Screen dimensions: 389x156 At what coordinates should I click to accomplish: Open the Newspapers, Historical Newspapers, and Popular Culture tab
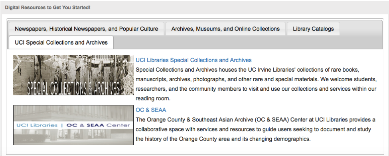[x=86, y=29]
